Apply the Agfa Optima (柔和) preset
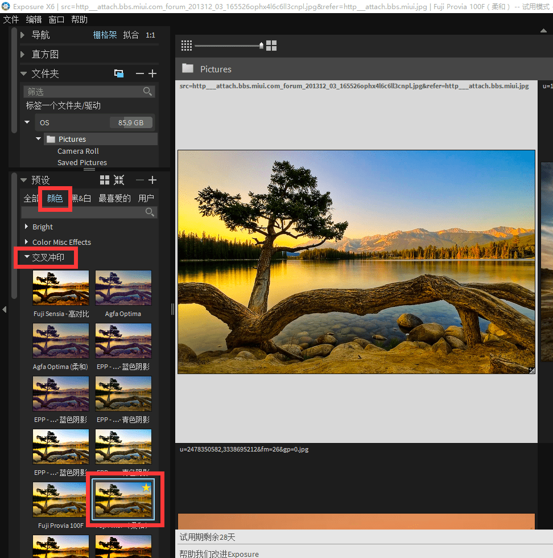This screenshot has height=558, width=553. [x=61, y=341]
